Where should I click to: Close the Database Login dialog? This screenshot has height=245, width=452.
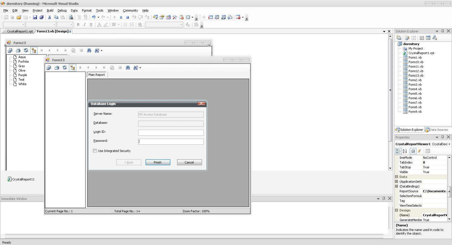[201, 103]
